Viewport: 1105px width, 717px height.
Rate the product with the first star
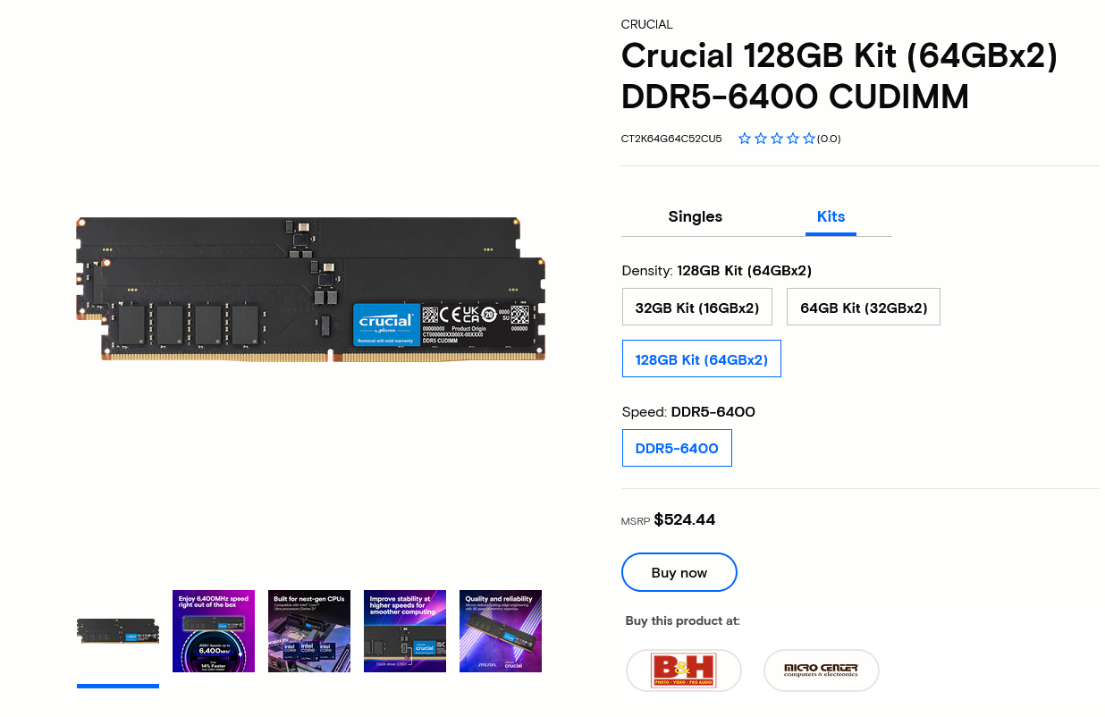click(x=745, y=139)
